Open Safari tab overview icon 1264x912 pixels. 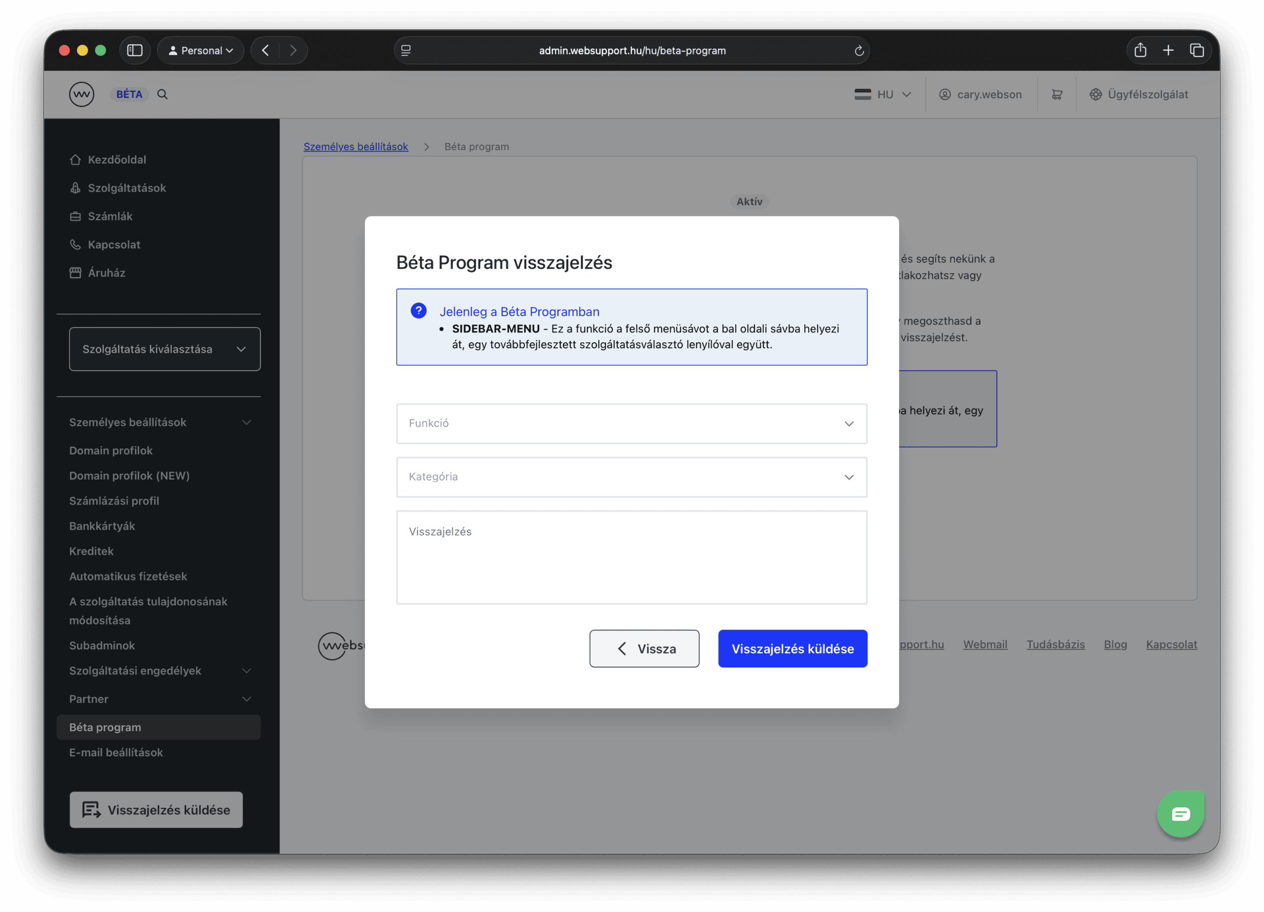1196,50
